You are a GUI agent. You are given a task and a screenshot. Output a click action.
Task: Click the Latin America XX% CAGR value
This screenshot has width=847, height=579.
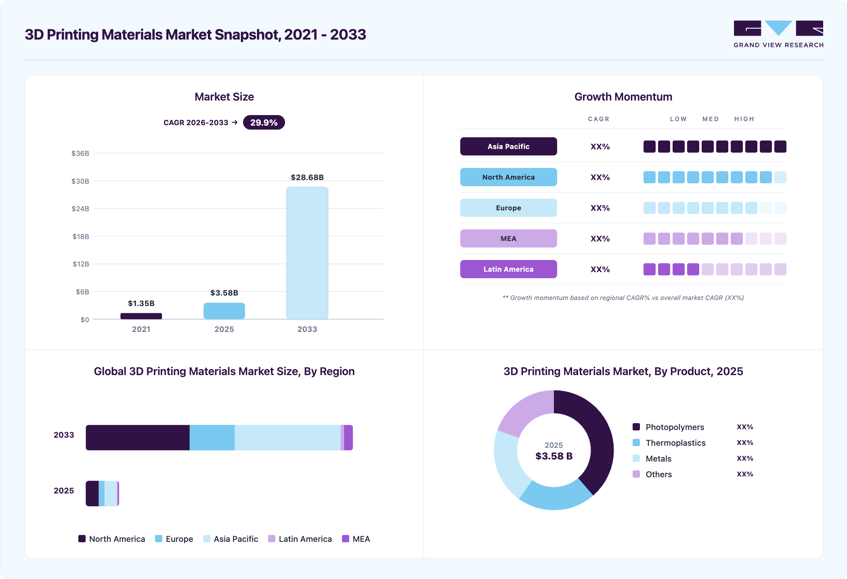pos(600,269)
